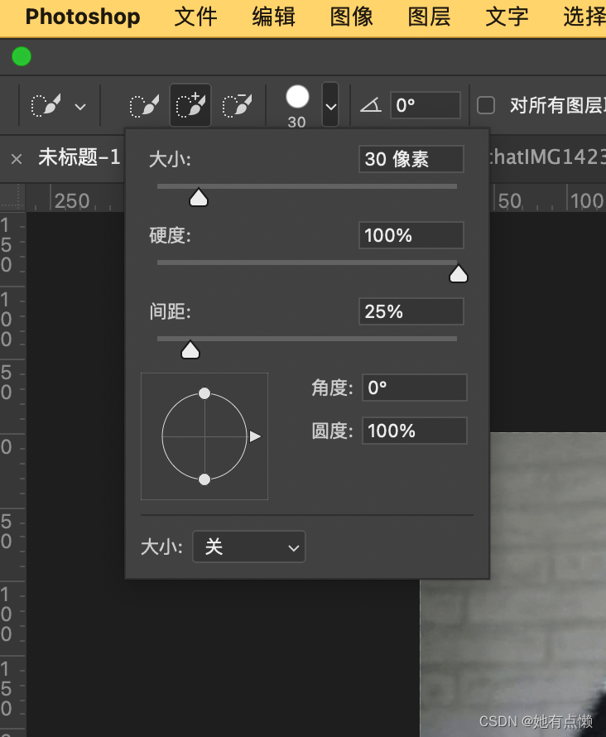Expand the tool preset picker chevron
606x737 pixels.
(80, 107)
